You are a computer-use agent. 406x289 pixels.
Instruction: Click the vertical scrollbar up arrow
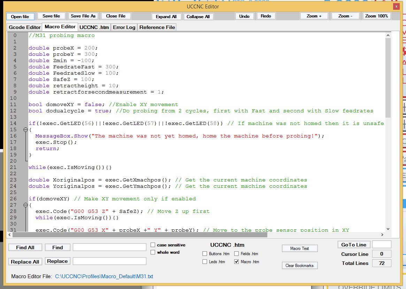point(388,35)
